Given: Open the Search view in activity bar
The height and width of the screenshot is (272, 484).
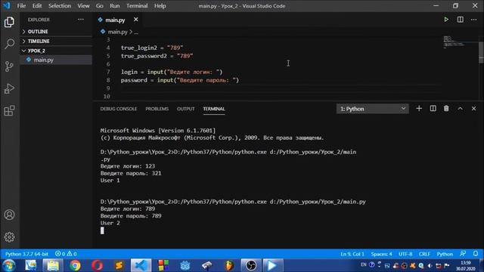Looking at the screenshot, I should click(x=9, y=44).
